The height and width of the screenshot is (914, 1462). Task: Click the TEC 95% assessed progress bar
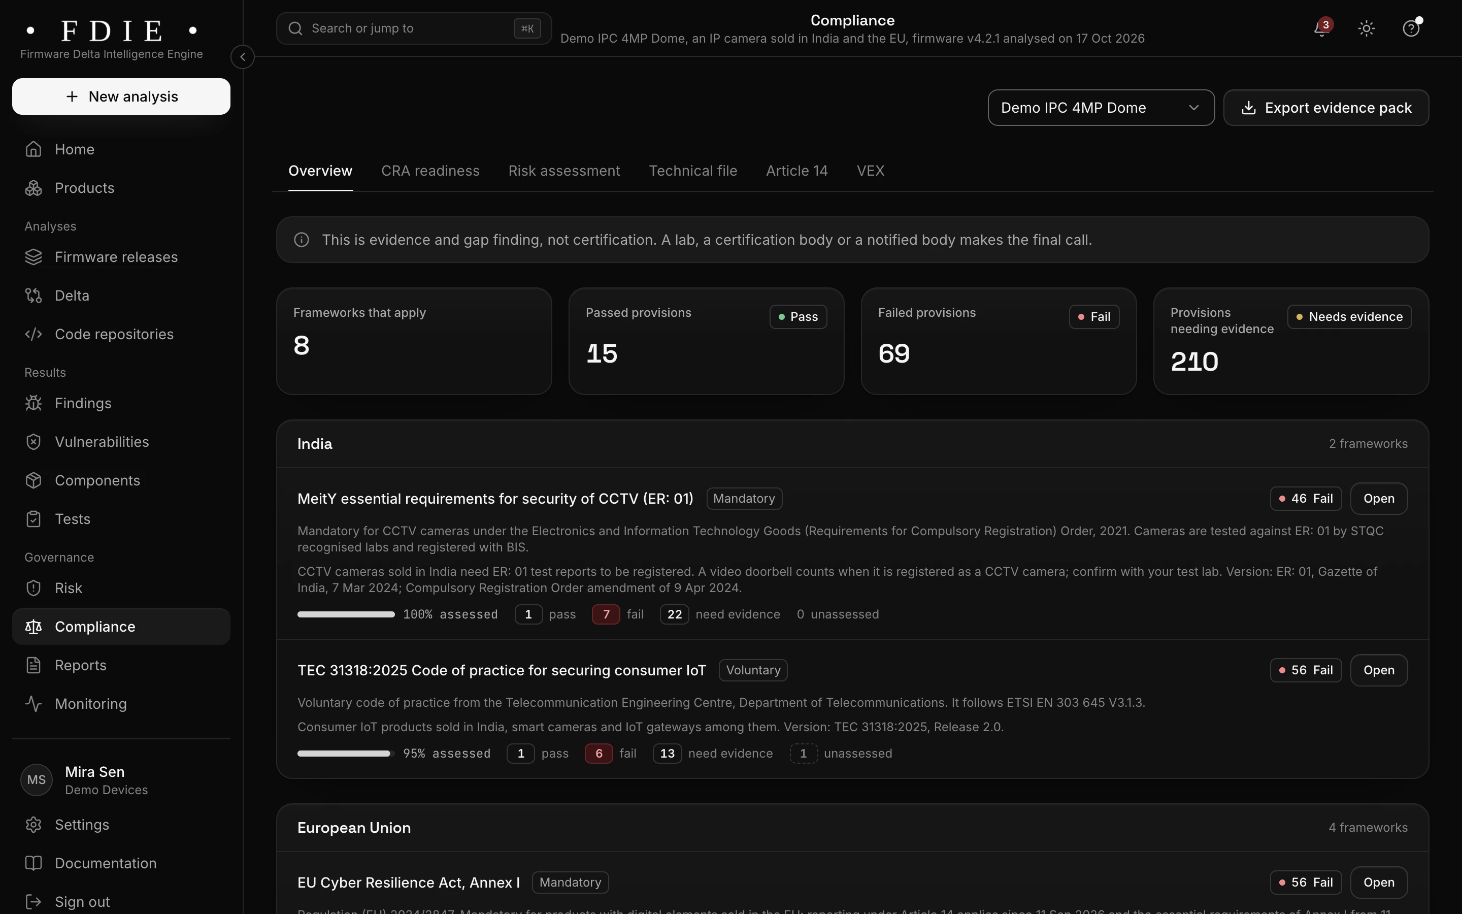346,754
